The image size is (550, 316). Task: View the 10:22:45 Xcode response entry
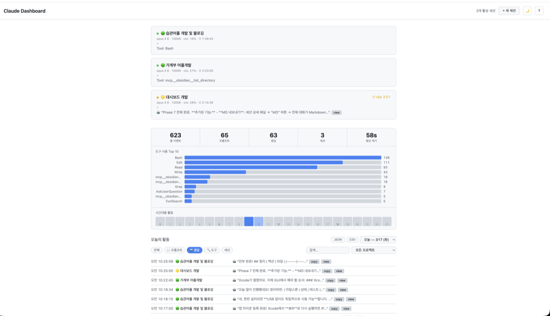[342, 280]
